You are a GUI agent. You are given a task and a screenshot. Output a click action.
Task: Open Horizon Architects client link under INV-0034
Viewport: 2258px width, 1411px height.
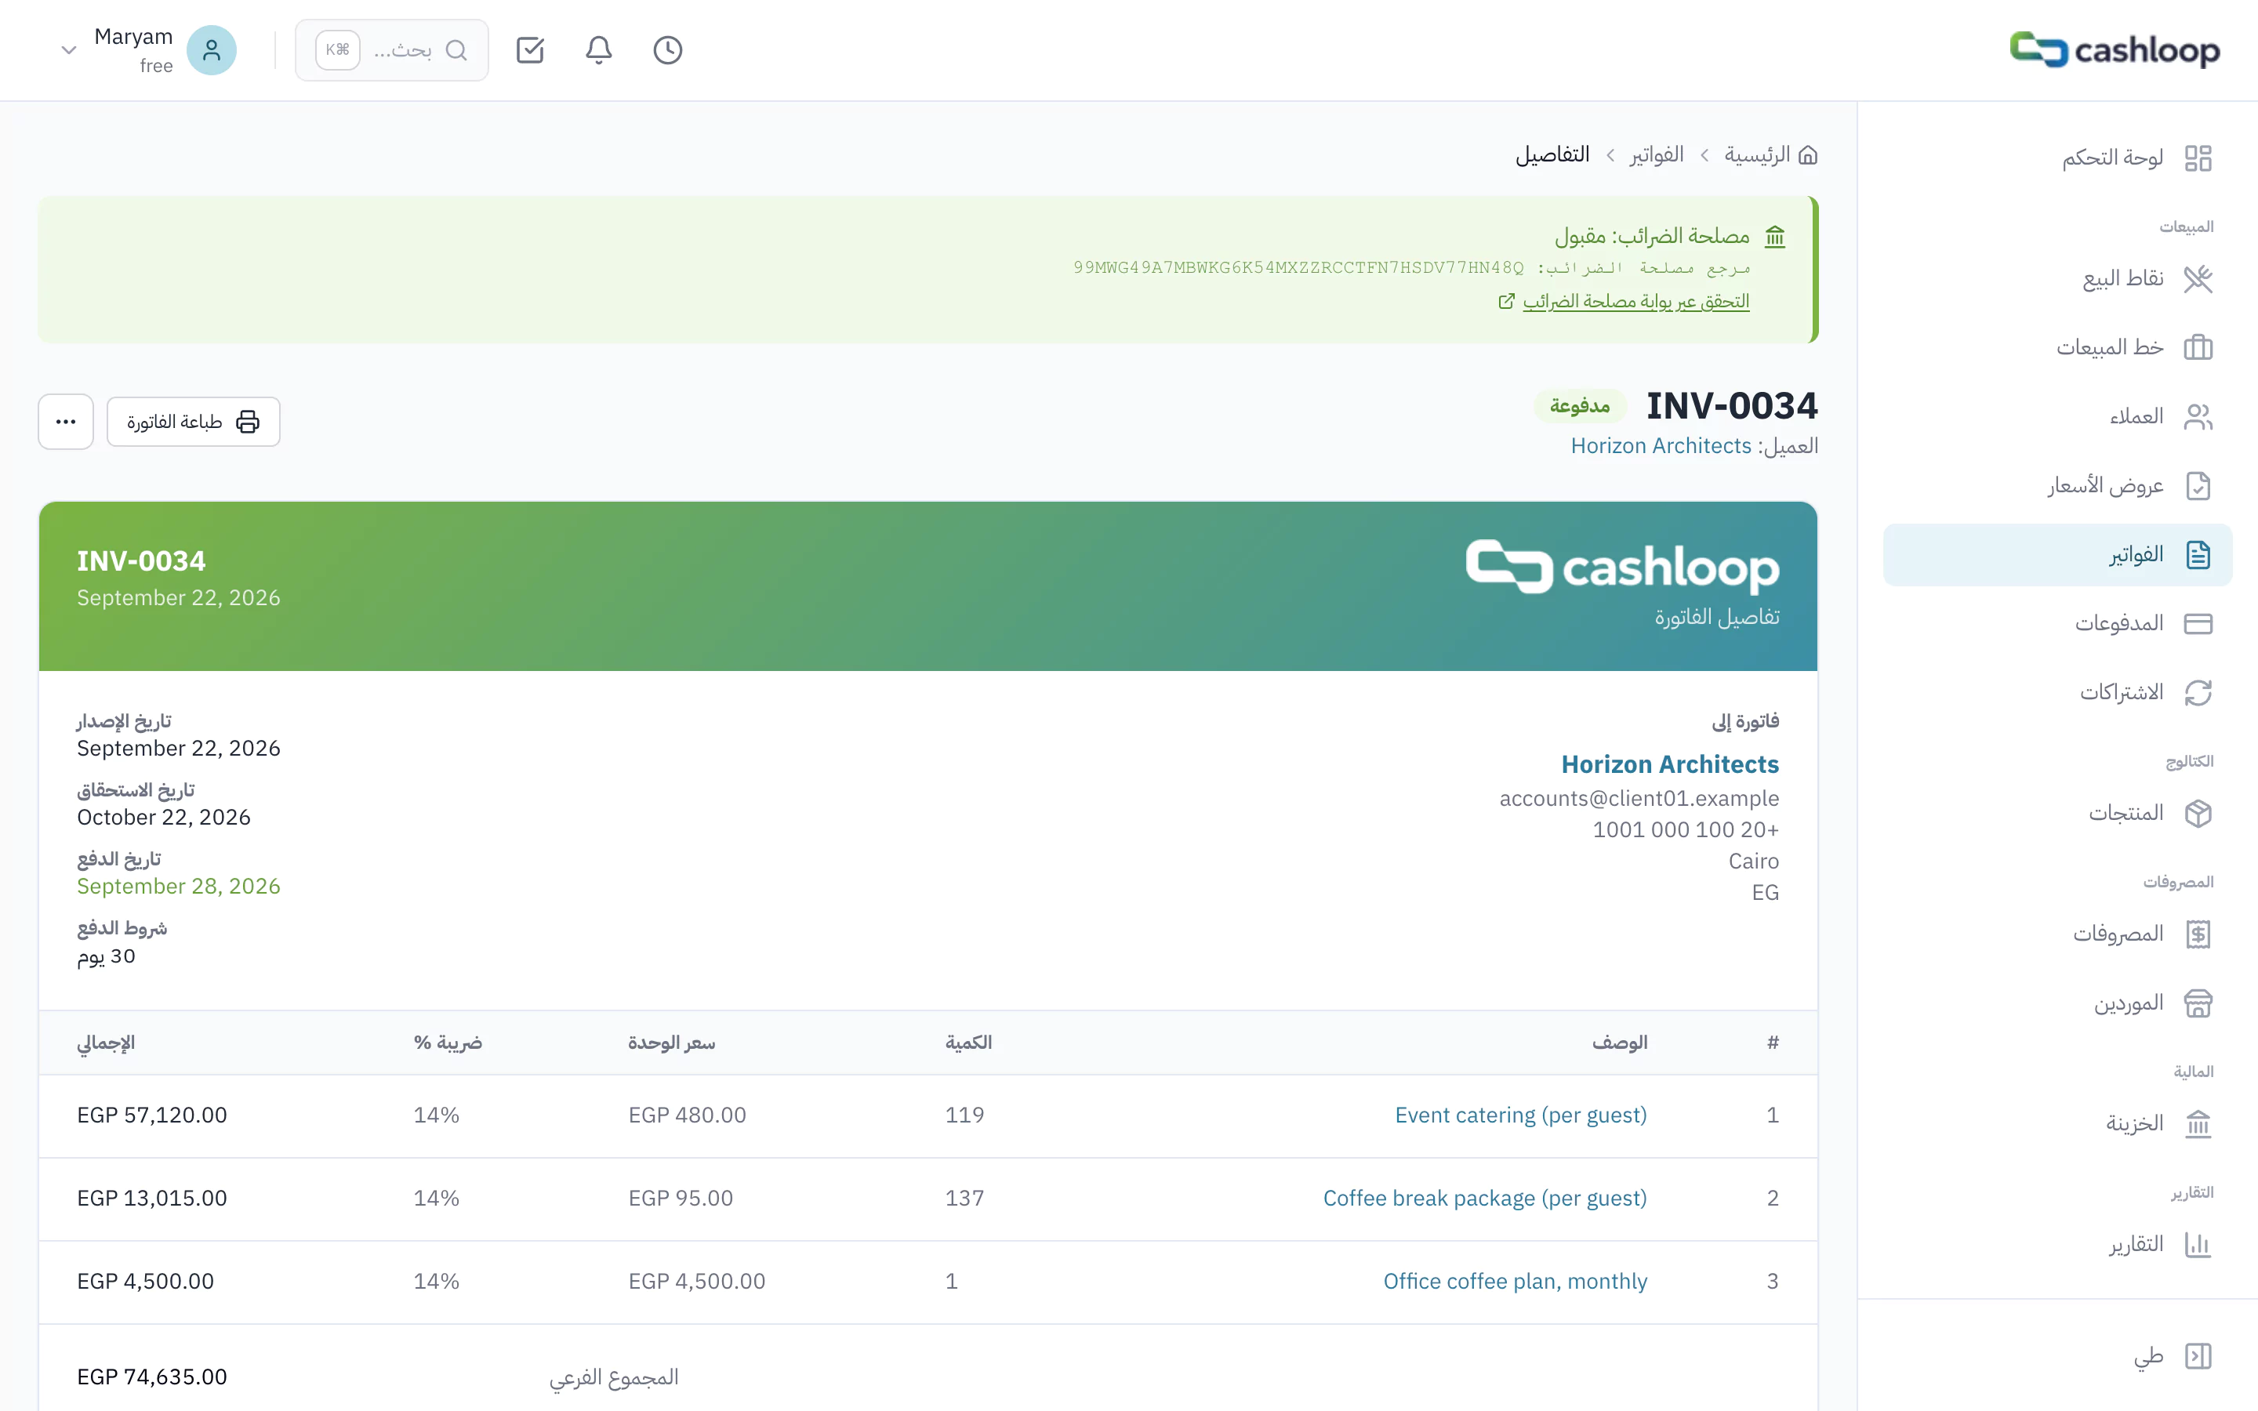[x=1661, y=446]
